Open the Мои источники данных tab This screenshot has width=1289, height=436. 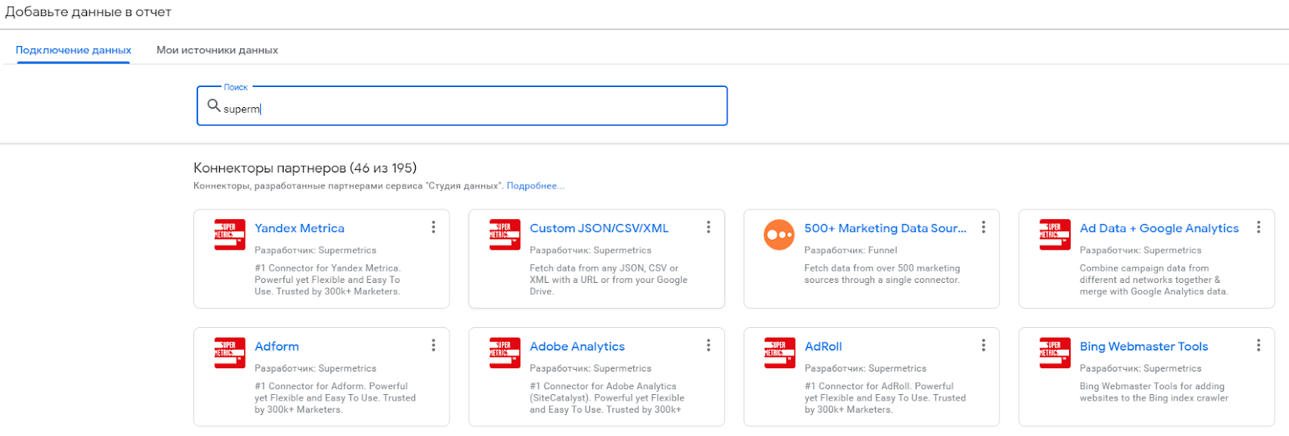[217, 50]
